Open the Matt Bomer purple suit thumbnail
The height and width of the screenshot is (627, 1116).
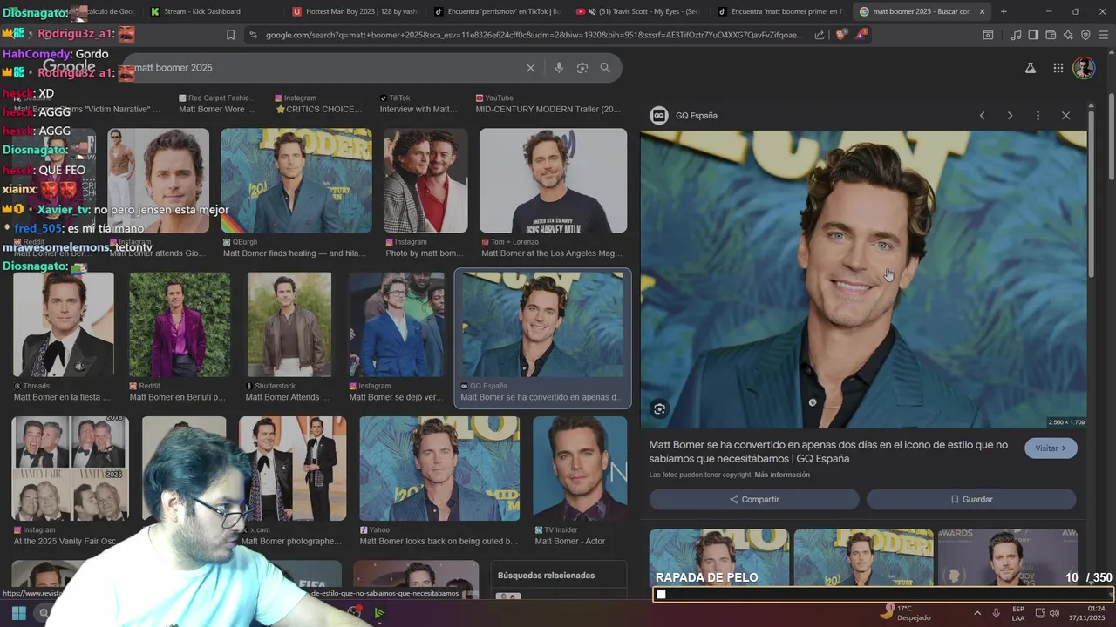(180, 324)
